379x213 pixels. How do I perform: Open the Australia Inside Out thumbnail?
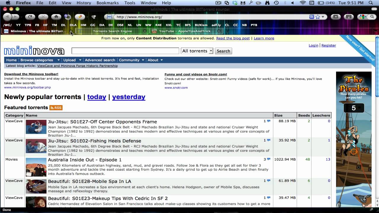[36, 167]
